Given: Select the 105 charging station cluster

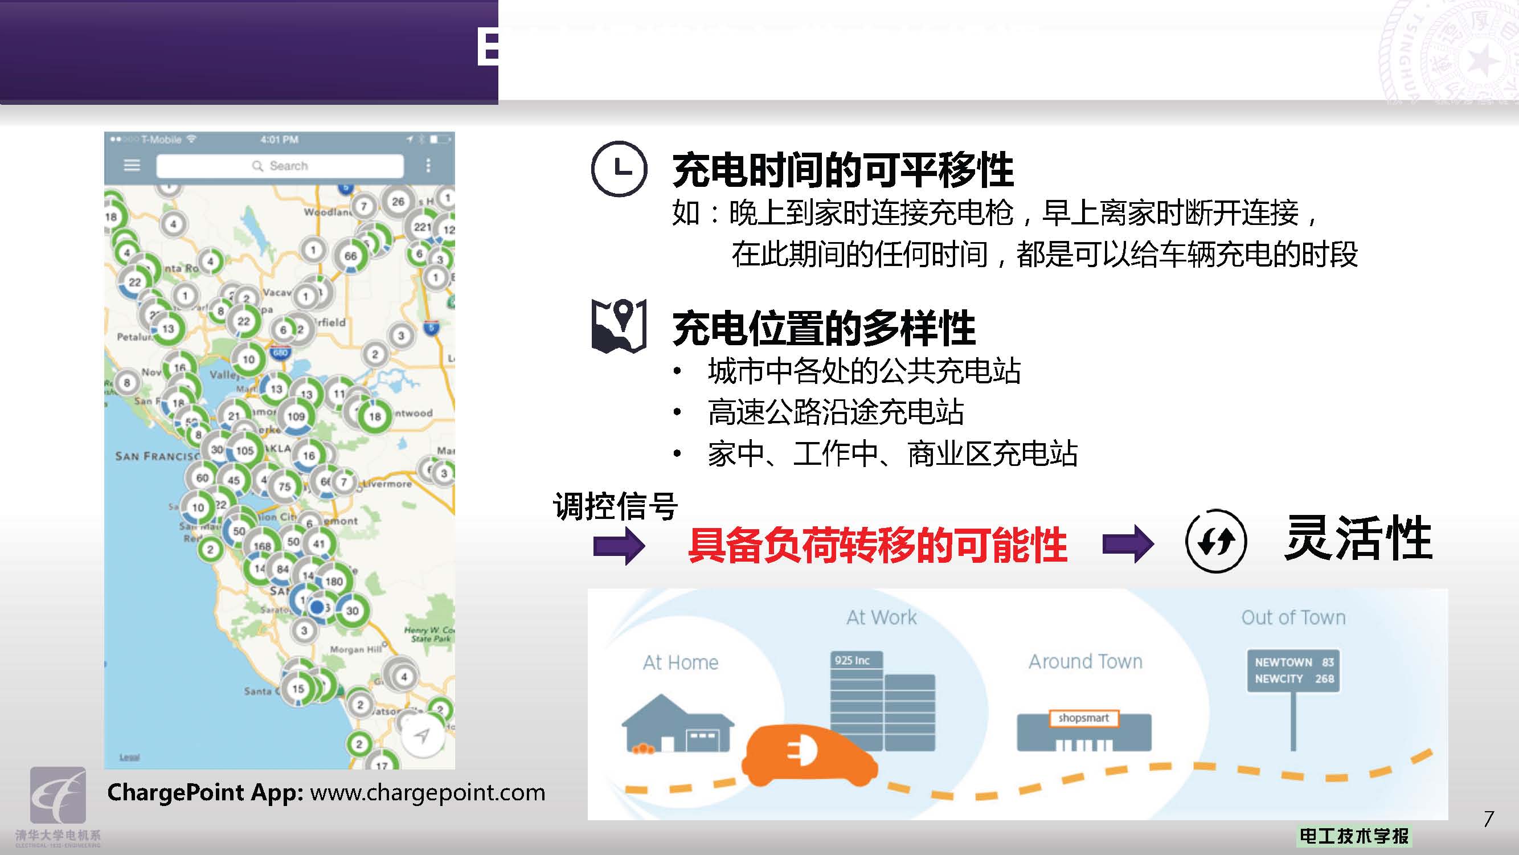Looking at the screenshot, I should 245,451.
